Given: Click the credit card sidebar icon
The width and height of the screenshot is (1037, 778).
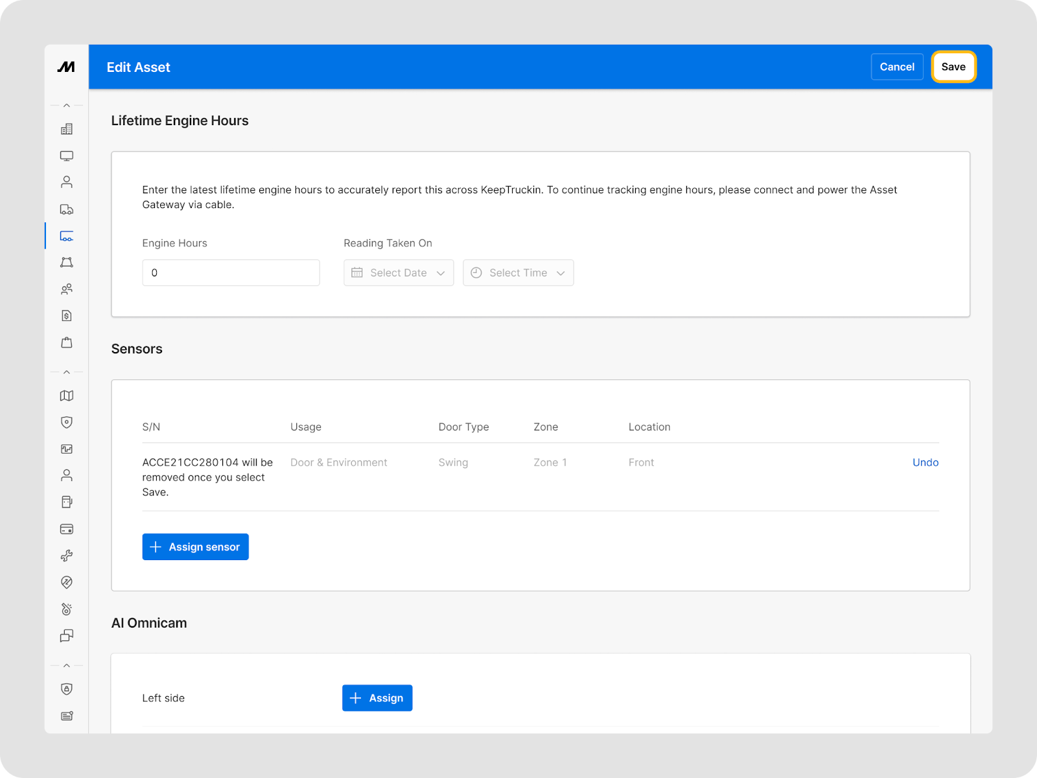Looking at the screenshot, I should 66,529.
